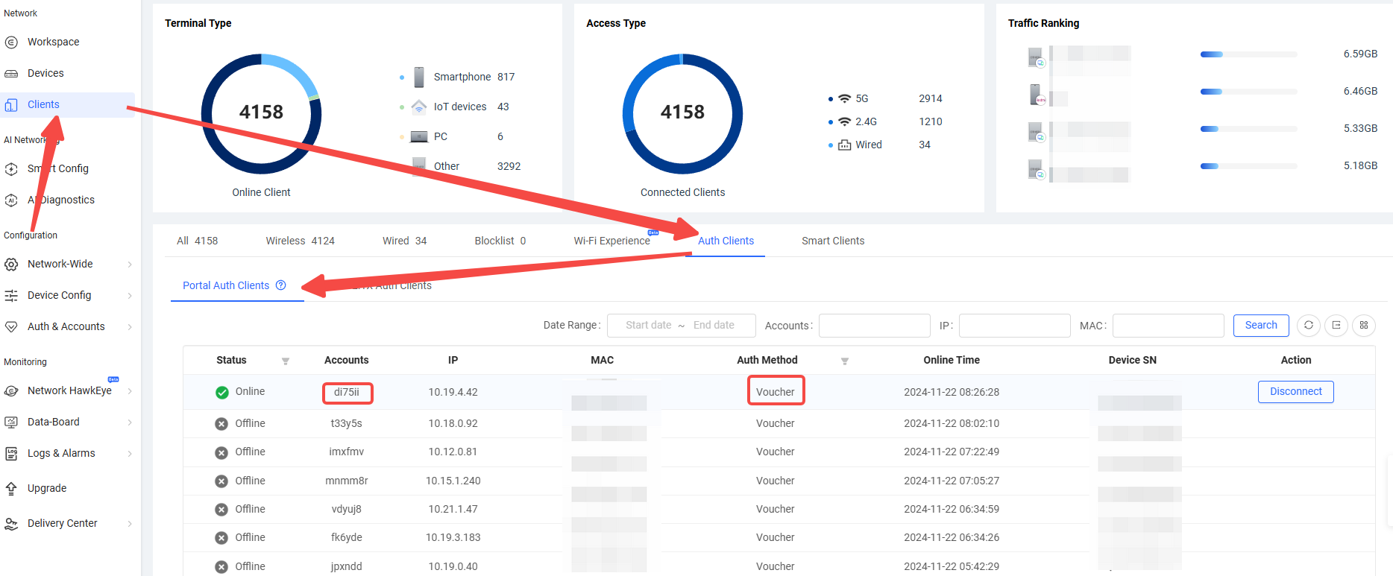
Task: Open the Smart Clients tab
Action: click(x=832, y=241)
